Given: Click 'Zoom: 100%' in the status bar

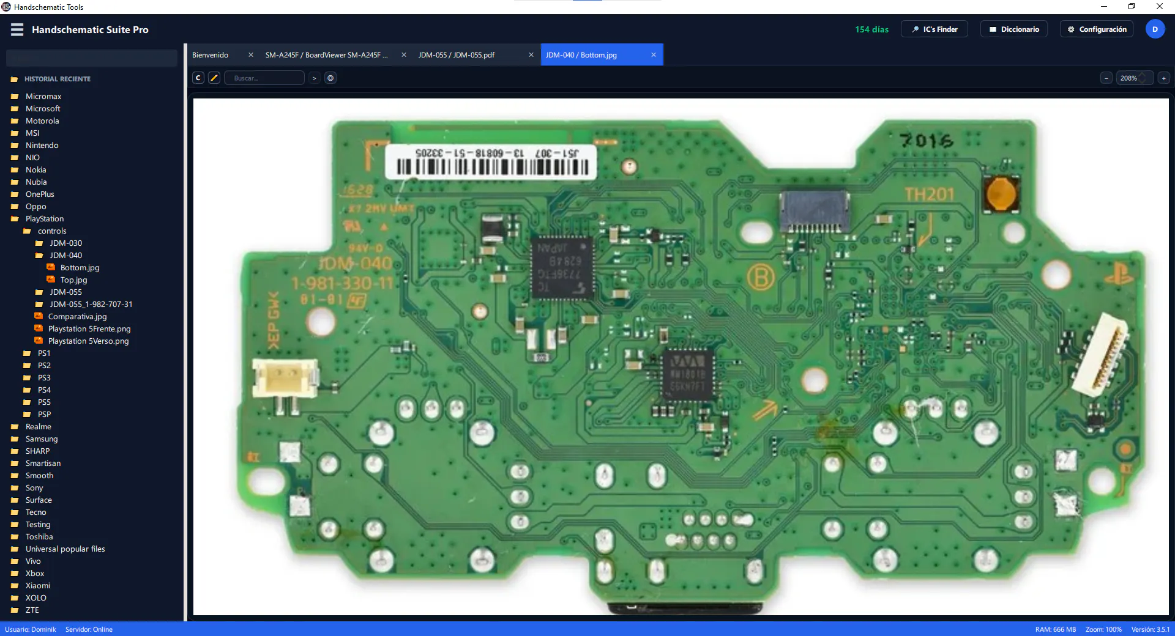Looking at the screenshot, I should pos(1103,629).
